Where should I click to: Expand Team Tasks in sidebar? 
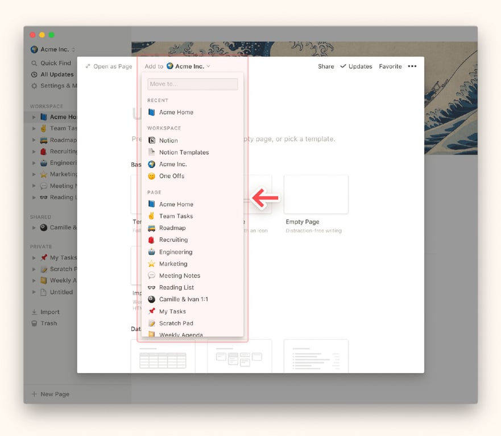[34, 128]
